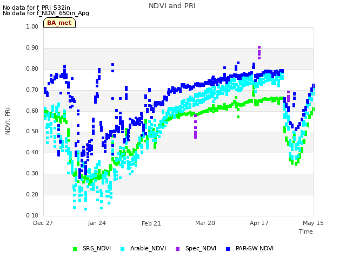Click the 0.30 y-axis tick label
346x259 pixels.
pyautogui.click(x=32, y=174)
